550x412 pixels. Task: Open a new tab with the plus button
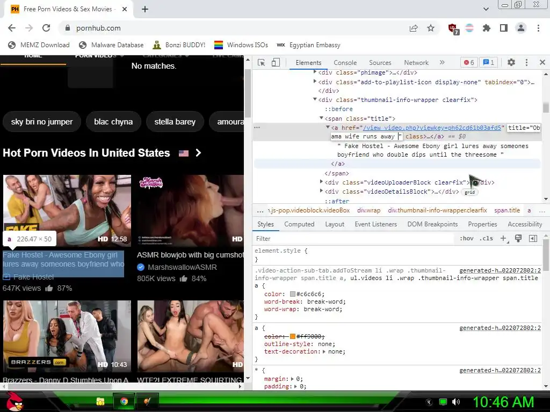[x=145, y=9]
